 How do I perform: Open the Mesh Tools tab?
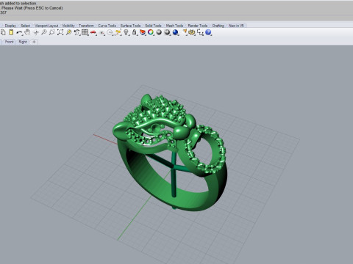tap(174, 26)
